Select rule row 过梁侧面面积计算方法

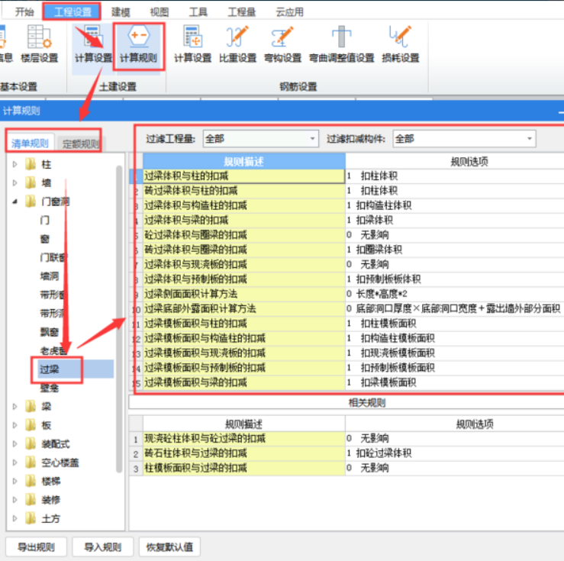pyautogui.click(x=244, y=294)
